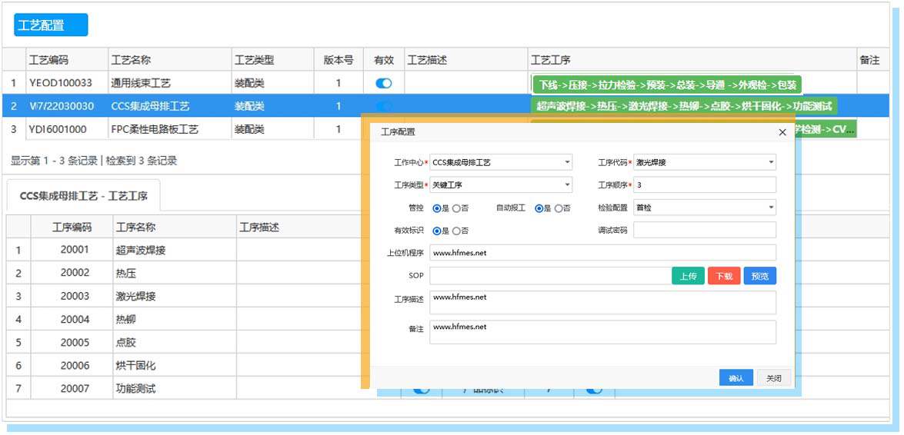The image size is (904, 435).
Task: Click the 工艺工序 column header
Action: [692, 60]
